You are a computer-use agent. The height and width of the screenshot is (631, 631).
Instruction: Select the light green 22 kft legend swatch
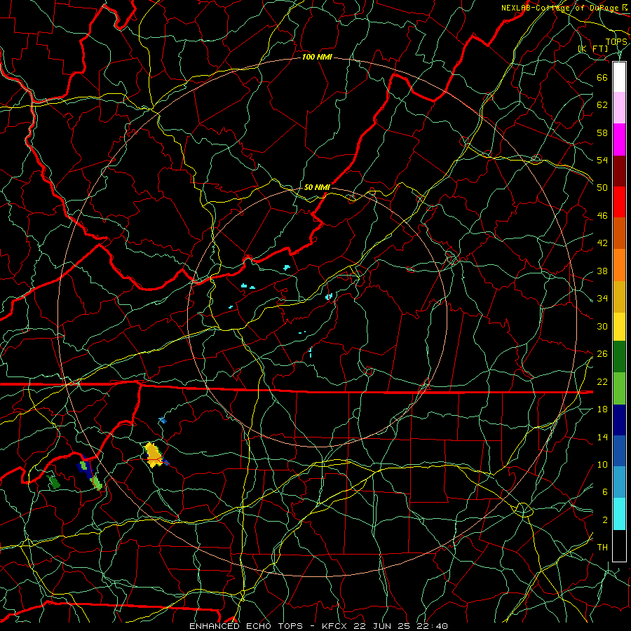tap(619, 388)
